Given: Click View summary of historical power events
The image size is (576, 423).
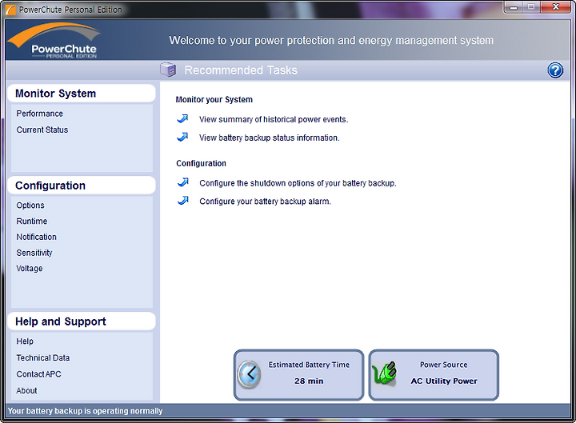Looking at the screenshot, I should [x=274, y=119].
